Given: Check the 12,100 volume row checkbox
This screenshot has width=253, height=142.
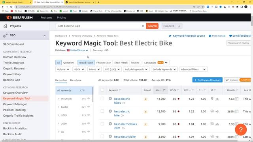Looking at the screenshot, I should [x=102, y=111].
